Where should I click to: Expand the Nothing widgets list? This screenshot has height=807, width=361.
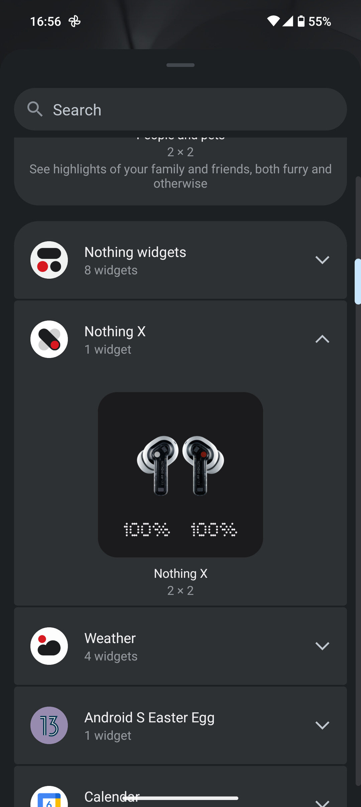tap(322, 260)
